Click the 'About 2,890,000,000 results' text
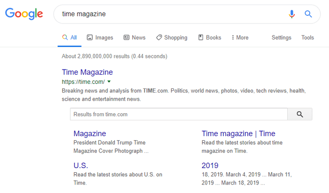 (114, 56)
